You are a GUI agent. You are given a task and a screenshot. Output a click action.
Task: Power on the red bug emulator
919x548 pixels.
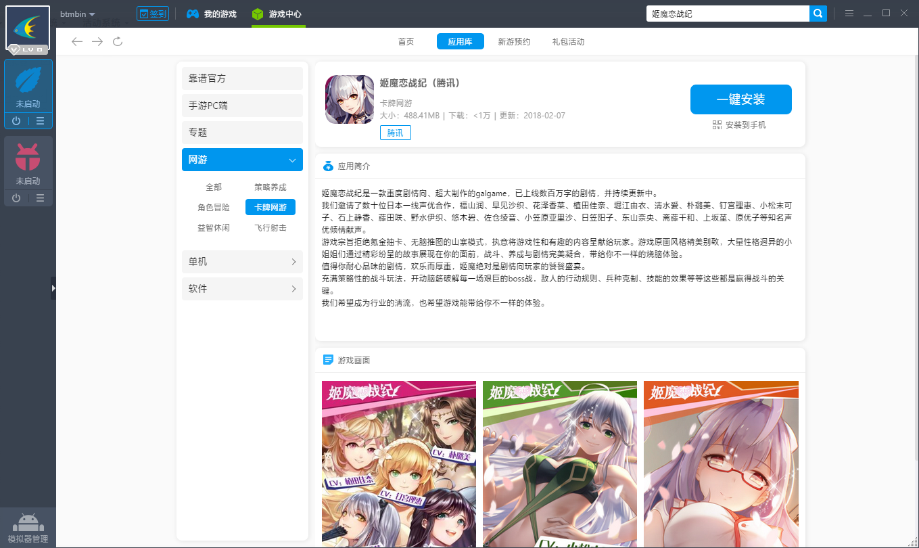[x=16, y=198]
